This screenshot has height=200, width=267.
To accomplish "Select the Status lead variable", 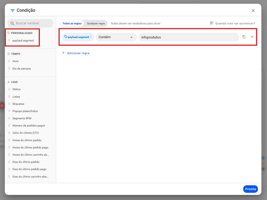I will (16, 89).
